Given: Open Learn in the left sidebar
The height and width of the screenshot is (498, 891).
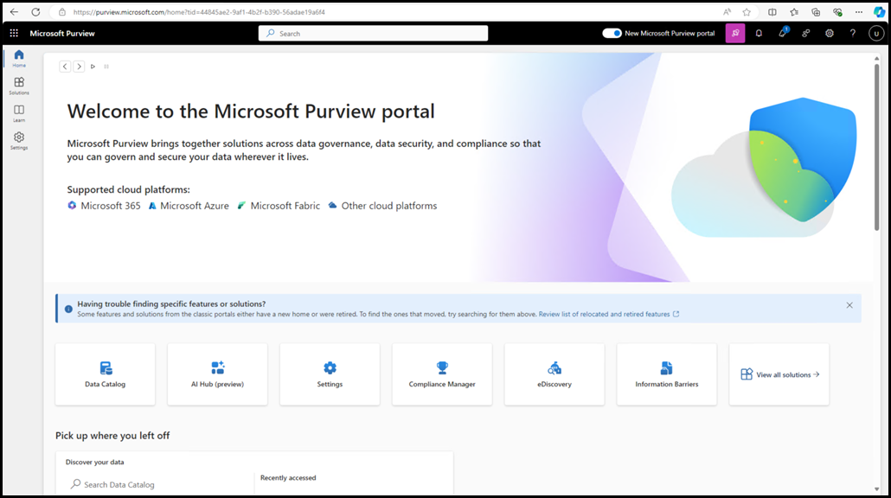Looking at the screenshot, I should [x=19, y=113].
